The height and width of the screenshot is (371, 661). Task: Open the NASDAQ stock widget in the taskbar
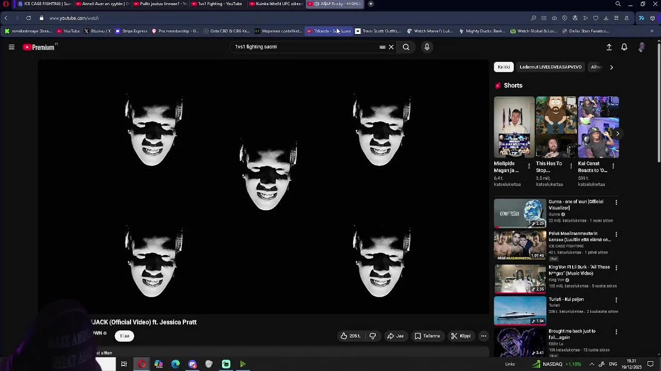[557, 364]
